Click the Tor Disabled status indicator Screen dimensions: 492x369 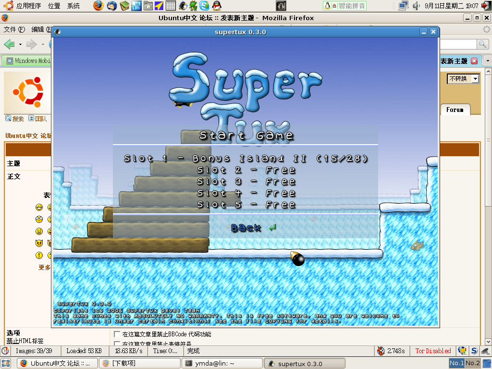433,351
